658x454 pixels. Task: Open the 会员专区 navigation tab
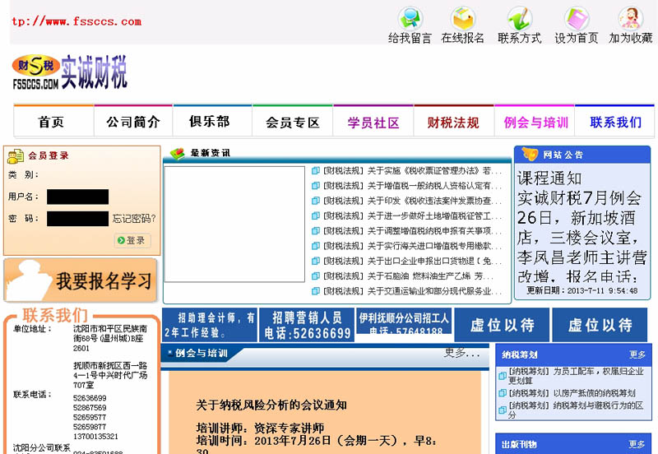(292, 122)
